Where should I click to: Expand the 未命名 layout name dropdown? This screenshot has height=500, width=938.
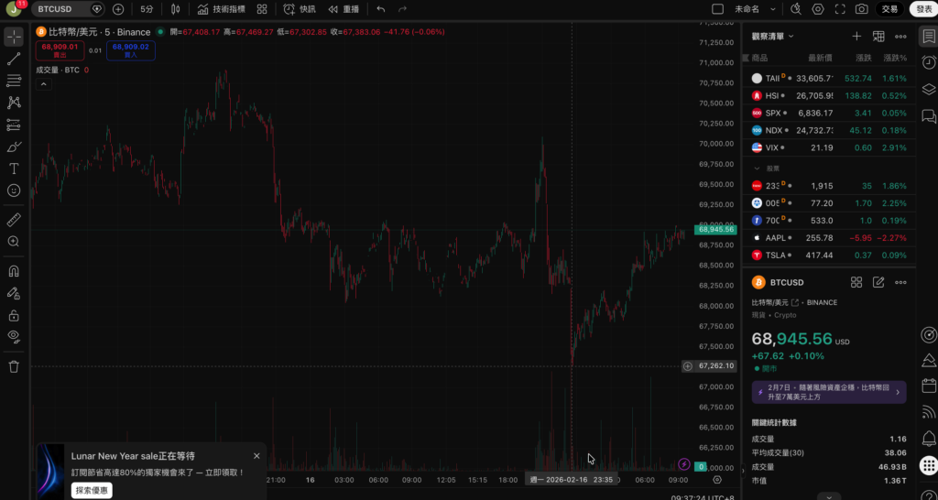773,9
